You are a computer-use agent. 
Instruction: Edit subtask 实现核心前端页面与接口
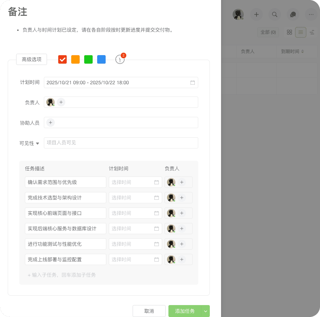coord(66,213)
